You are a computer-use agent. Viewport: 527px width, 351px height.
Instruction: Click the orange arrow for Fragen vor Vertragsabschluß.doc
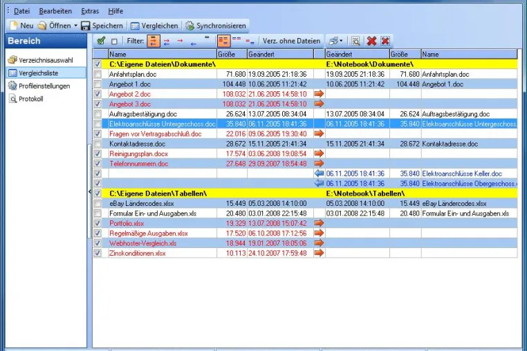click(x=319, y=133)
